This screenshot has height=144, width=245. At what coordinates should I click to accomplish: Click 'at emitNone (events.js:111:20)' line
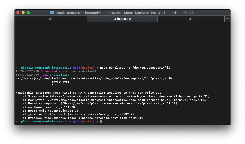click(50, 107)
